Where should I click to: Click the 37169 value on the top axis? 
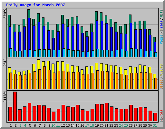tap(5, 14)
